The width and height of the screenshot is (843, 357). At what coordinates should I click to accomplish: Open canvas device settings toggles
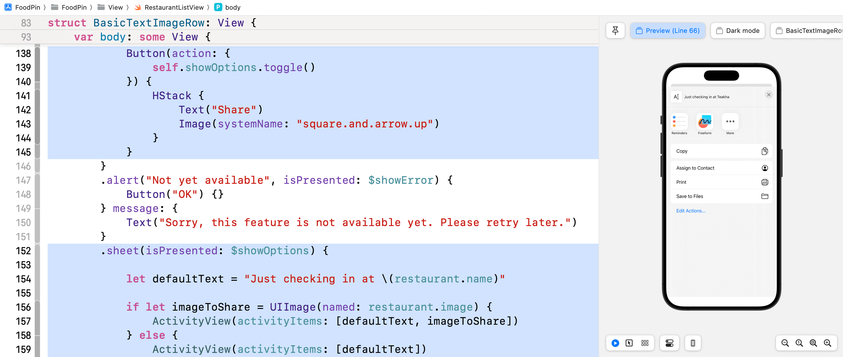click(669, 343)
